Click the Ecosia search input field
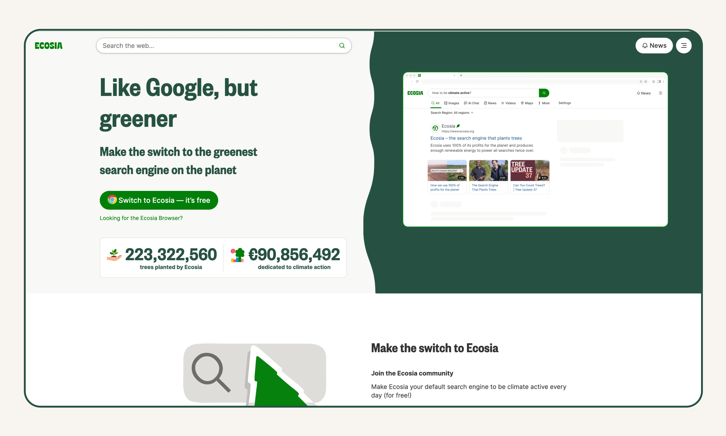Screen dimensions: 726x436 pyautogui.click(x=224, y=45)
